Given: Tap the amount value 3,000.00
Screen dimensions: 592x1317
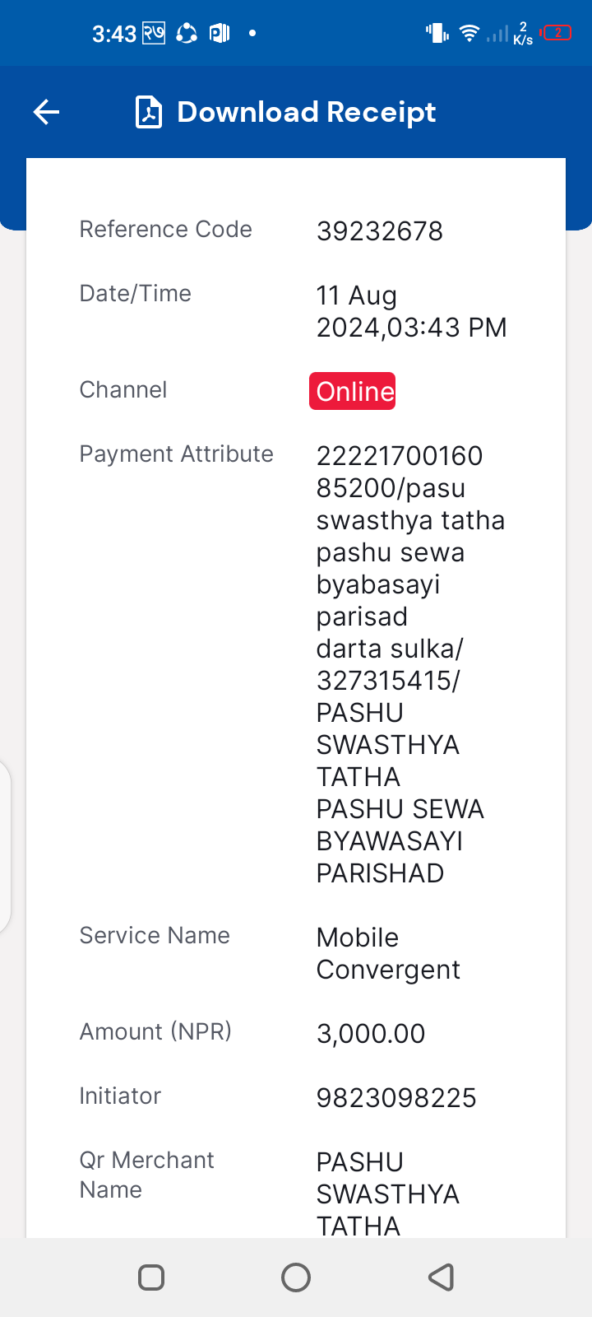Looking at the screenshot, I should (371, 1034).
